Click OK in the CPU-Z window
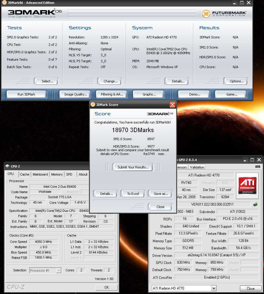264x294 pixels. (107, 287)
